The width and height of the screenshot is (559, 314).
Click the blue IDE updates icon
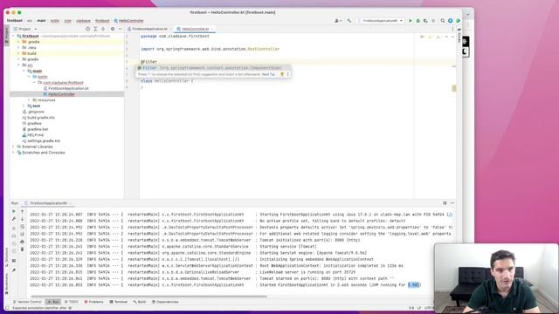point(451,21)
